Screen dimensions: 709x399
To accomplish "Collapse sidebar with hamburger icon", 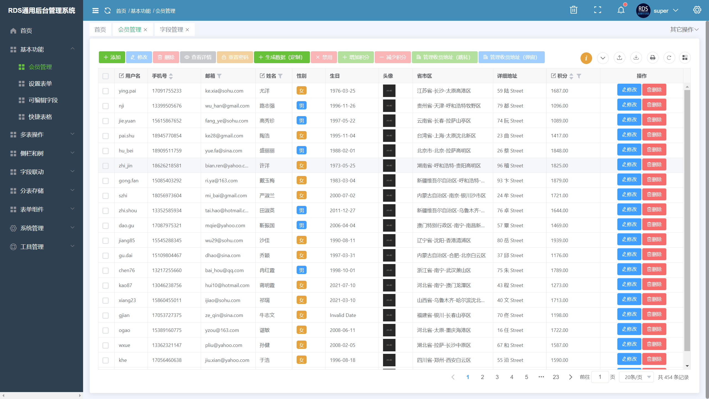I will [95, 11].
